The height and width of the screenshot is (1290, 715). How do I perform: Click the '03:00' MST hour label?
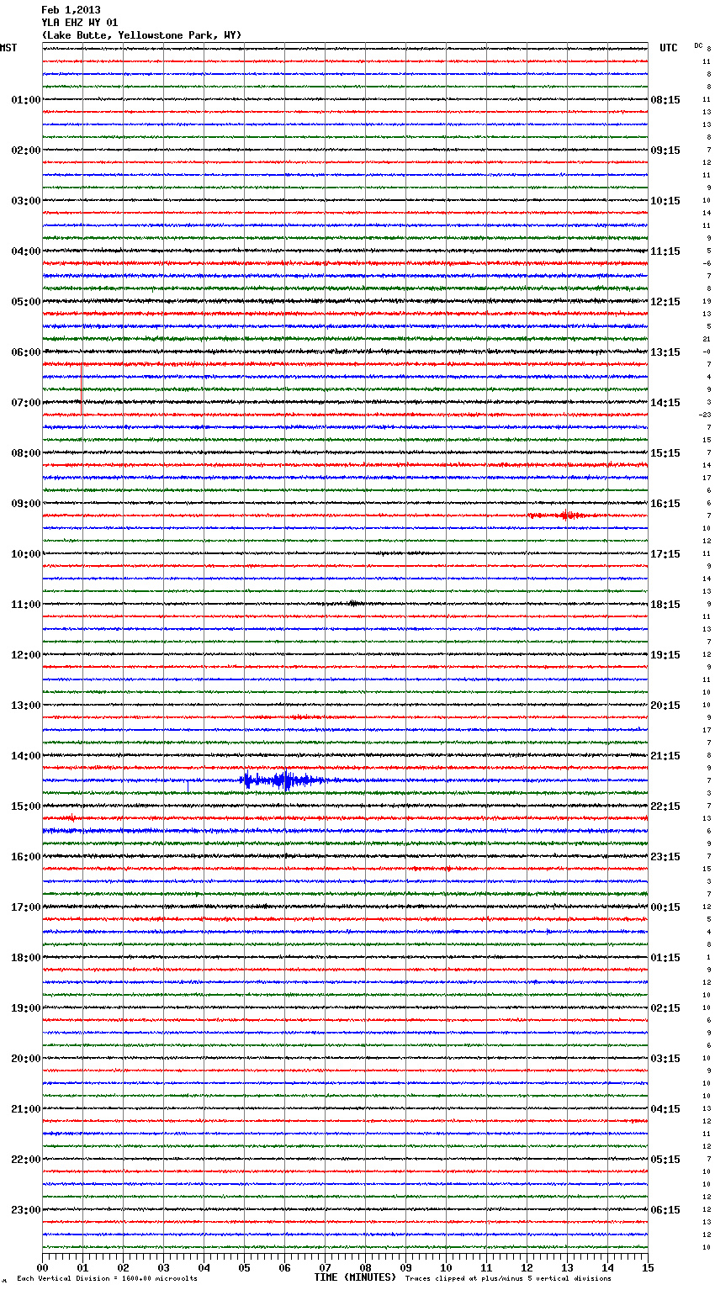coord(26,201)
